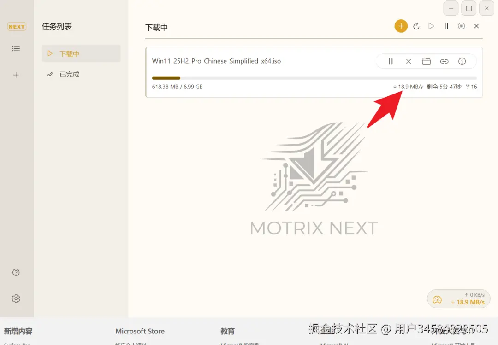Viewport: 498px width, 345px height.
Task: Click the 任务列表 heading
Action: point(57,27)
